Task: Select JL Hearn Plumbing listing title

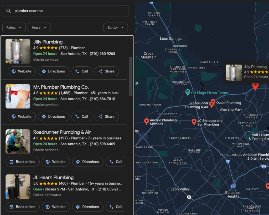Action: [x=53, y=177]
